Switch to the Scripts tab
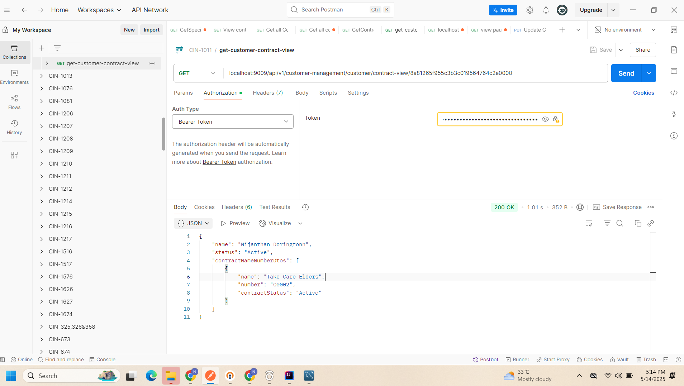 click(x=328, y=93)
